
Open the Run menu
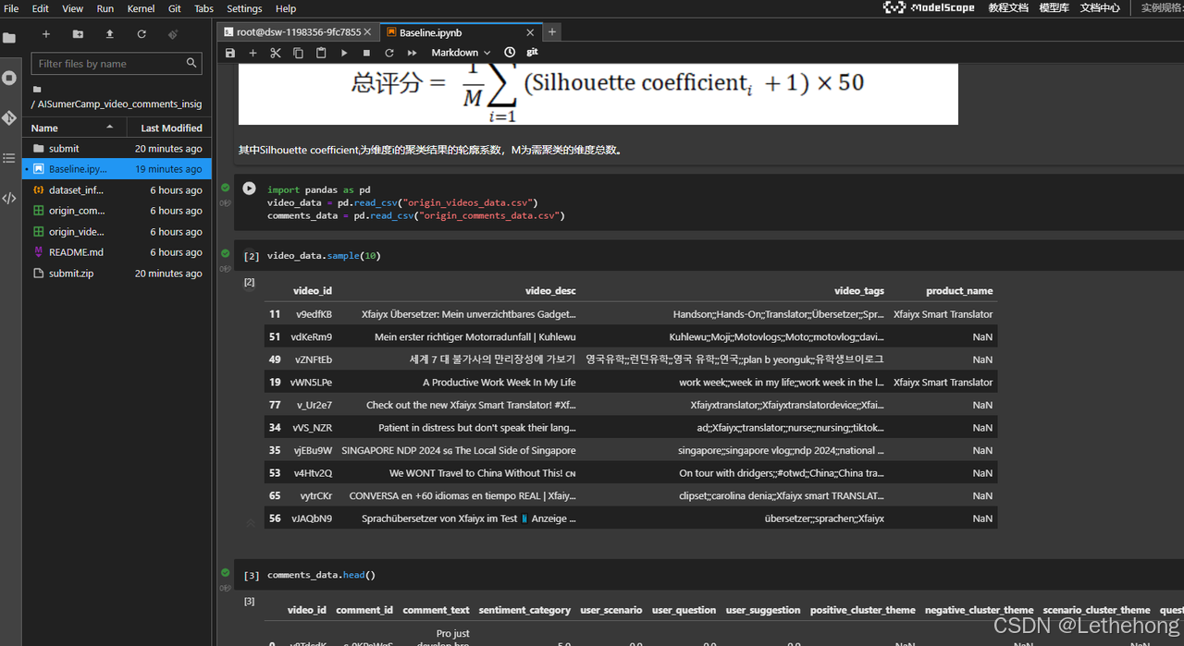(105, 8)
